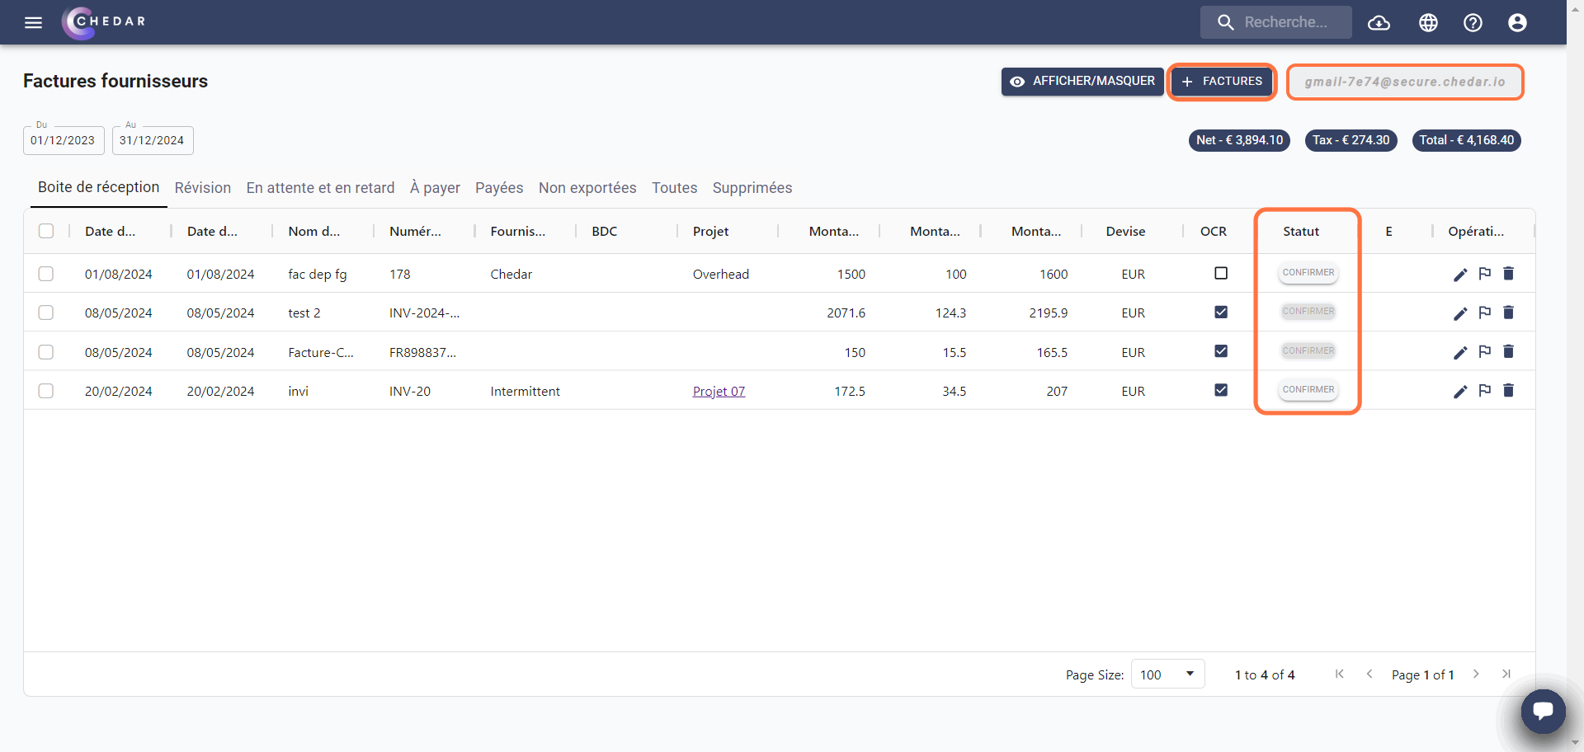The height and width of the screenshot is (752, 1584).
Task: Select the Facture-C... row checkbox
Action: [x=46, y=352]
